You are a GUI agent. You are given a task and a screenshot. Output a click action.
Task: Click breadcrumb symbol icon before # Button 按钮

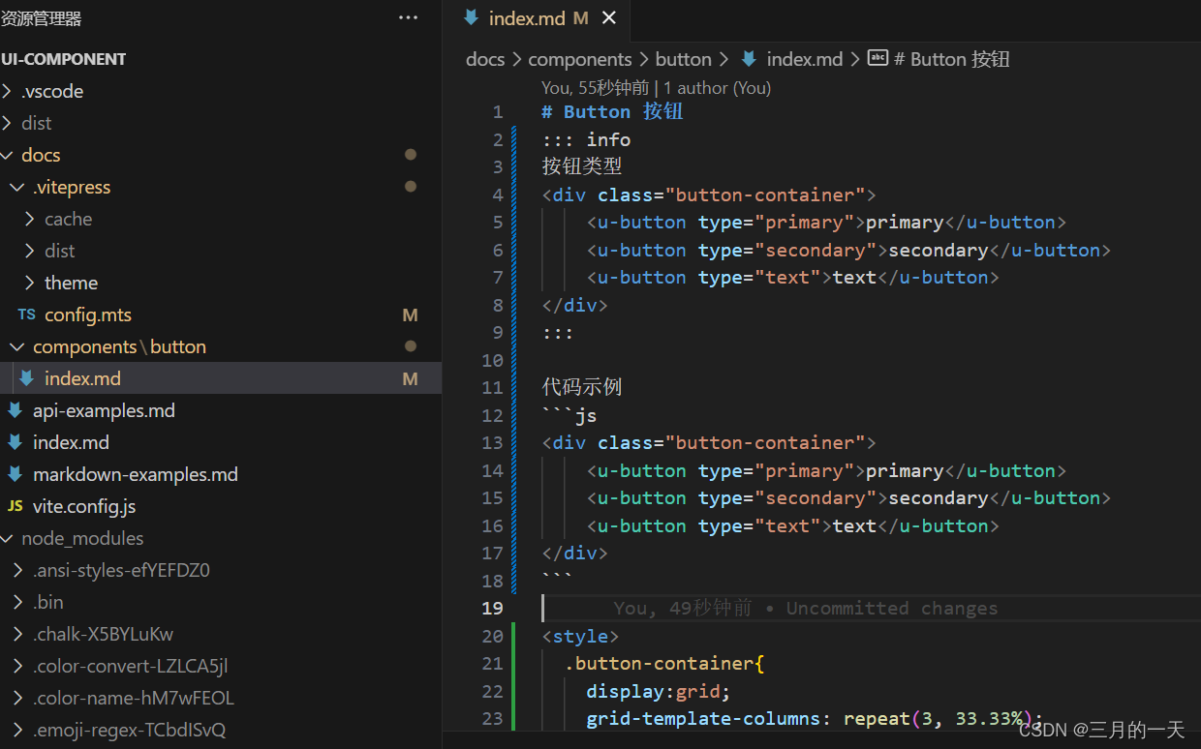pos(878,59)
